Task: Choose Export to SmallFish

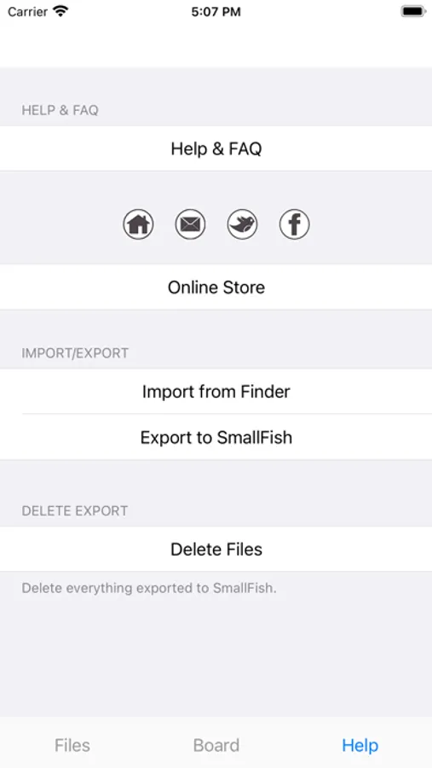Action: pos(216,437)
